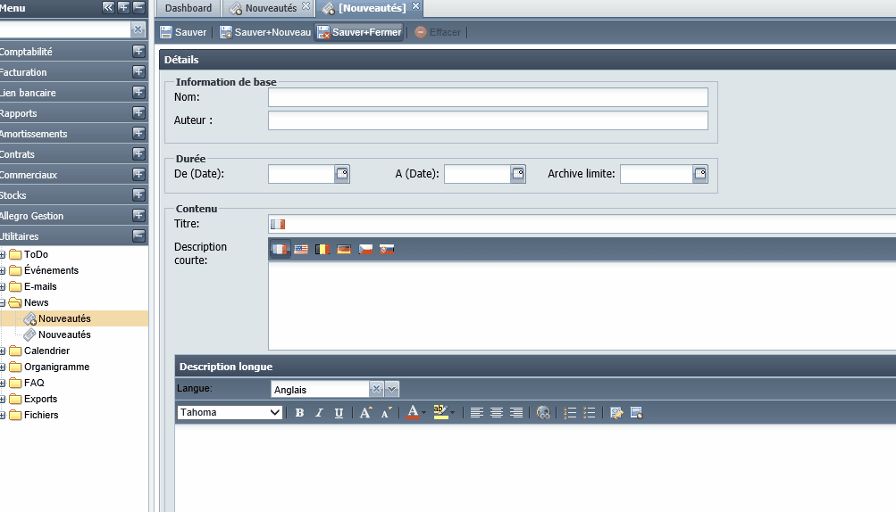Viewport: 896px width, 512px height.
Task: Open the Tahoma font dropdown
Action: tap(230, 412)
